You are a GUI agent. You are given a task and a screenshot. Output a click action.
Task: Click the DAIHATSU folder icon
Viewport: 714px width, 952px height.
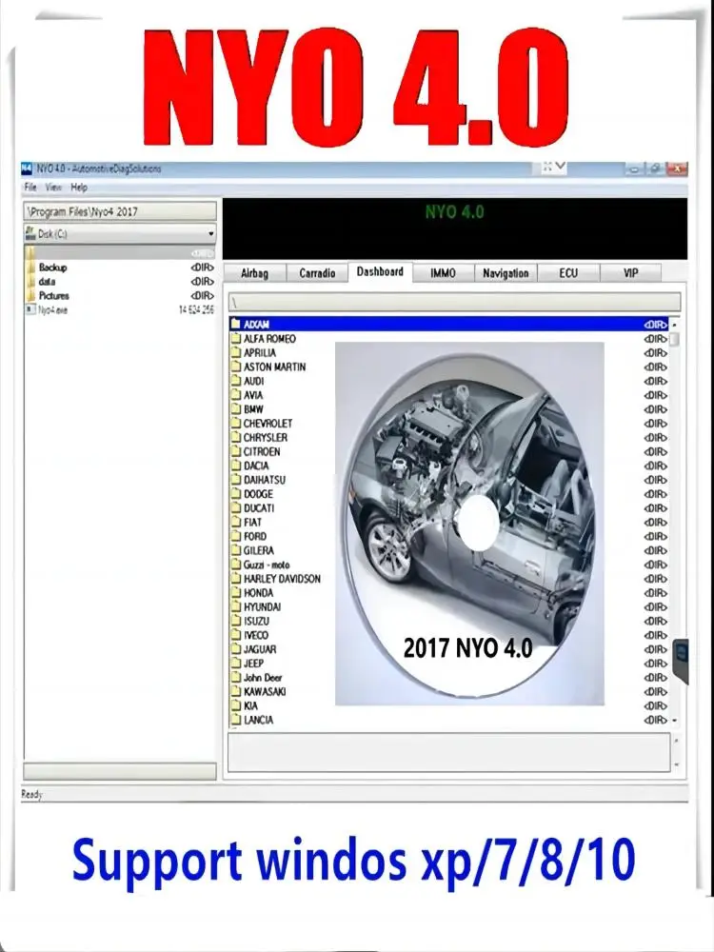(x=236, y=480)
